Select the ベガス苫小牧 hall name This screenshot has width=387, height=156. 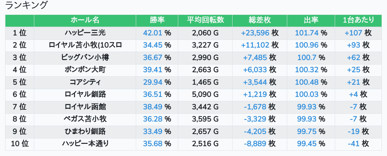pos(85,119)
